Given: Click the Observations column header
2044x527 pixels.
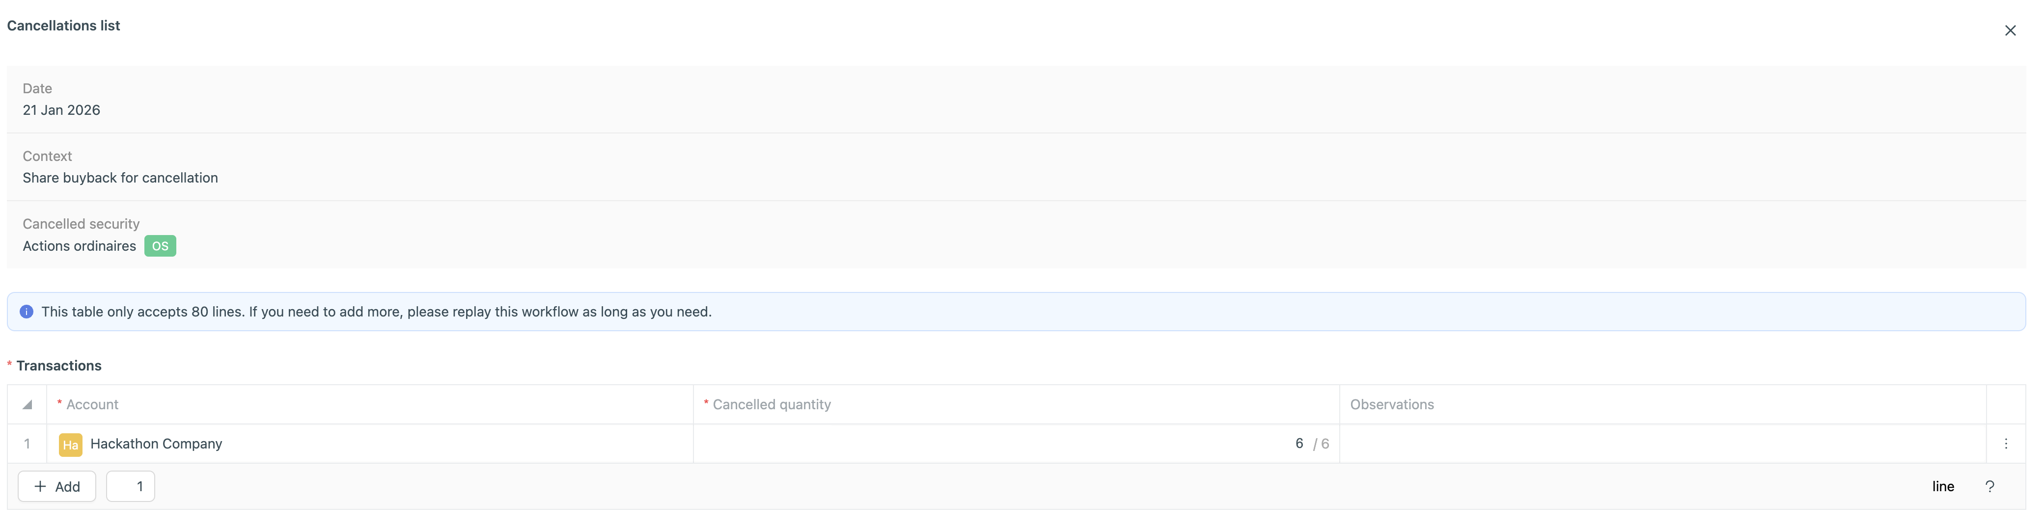Looking at the screenshot, I should point(1392,405).
